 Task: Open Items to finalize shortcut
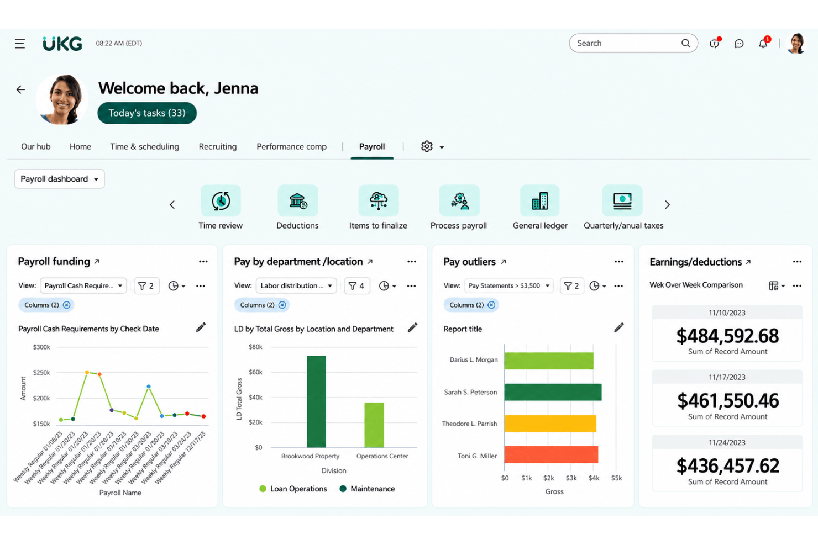(379, 200)
